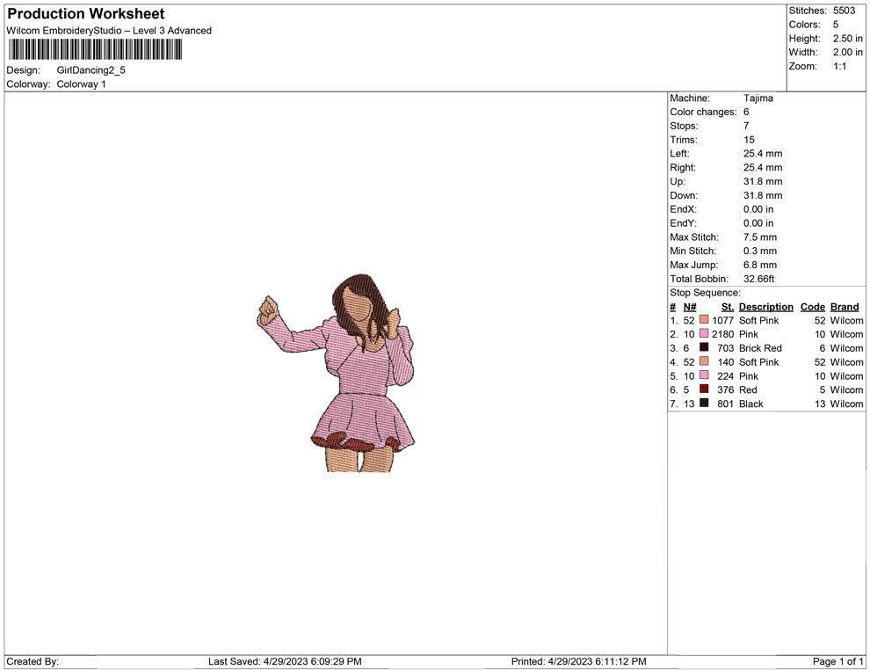Click the Soft Pink swatch in stop 1
Image resolution: width=870 pixels, height=670 pixels.
[704, 321]
